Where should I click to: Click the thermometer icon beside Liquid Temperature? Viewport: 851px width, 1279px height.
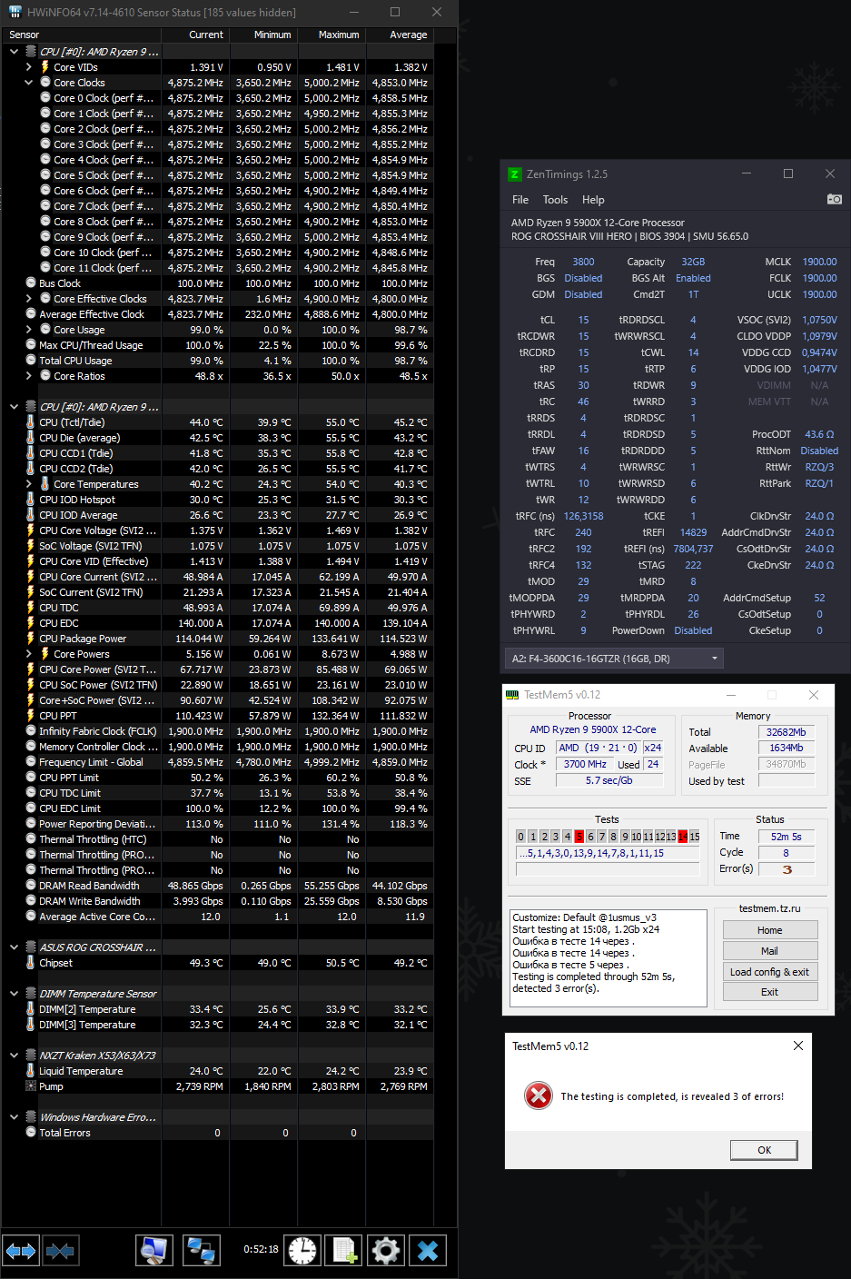coord(30,1071)
